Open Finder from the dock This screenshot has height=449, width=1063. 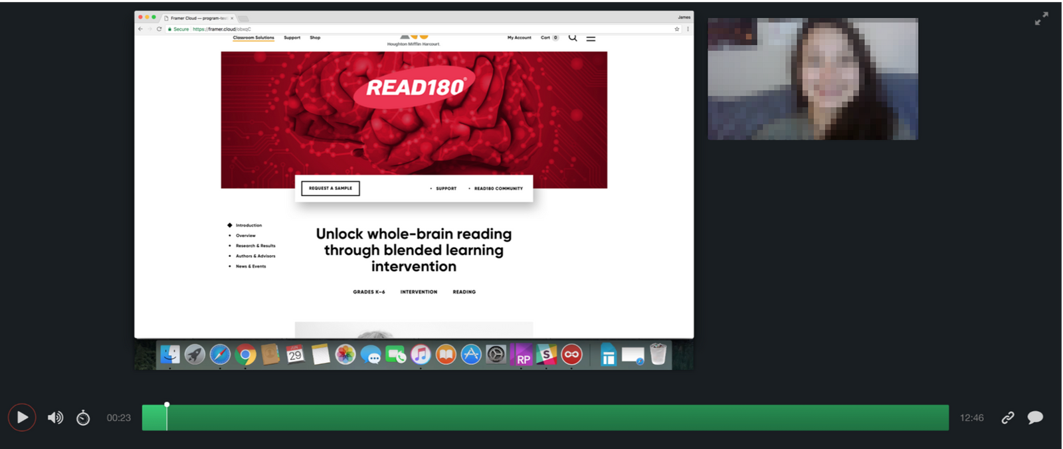tap(170, 355)
